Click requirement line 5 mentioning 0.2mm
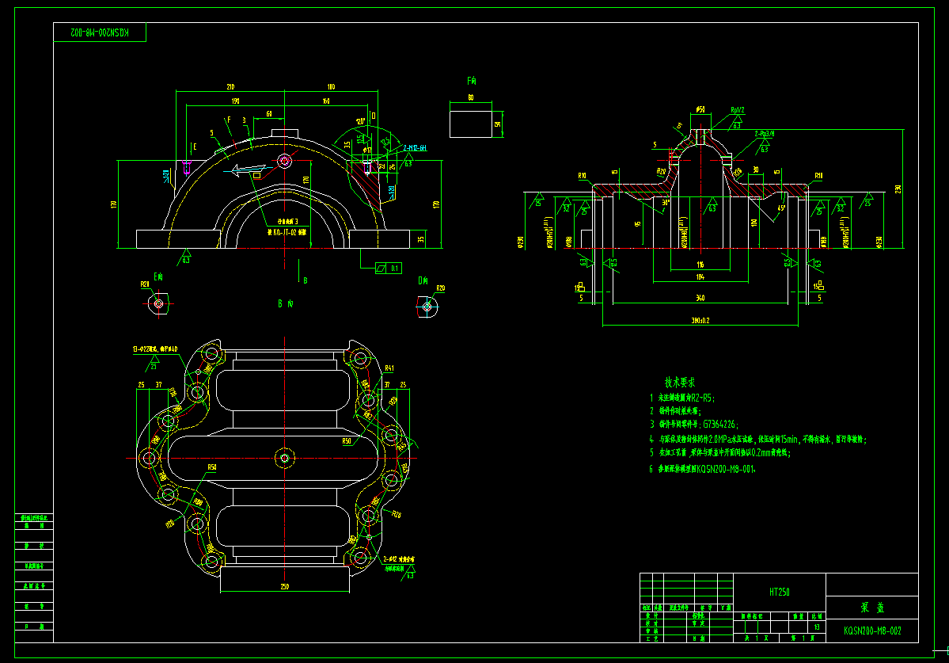Viewport: 949px width, 663px height. pos(720,452)
